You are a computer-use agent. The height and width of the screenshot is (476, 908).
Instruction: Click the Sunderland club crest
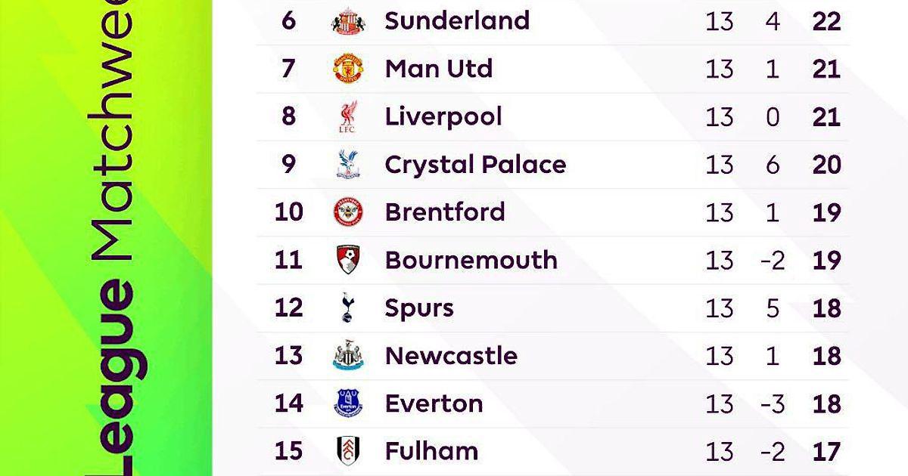click(x=348, y=21)
